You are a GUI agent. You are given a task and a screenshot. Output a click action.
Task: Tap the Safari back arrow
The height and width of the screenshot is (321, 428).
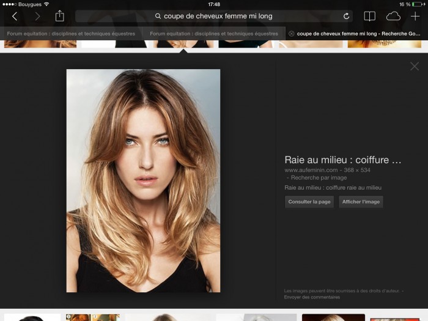coord(15,17)
